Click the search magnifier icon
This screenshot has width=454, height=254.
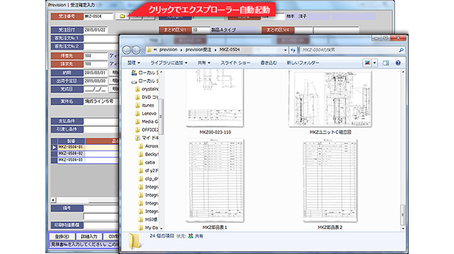(401, 50)
